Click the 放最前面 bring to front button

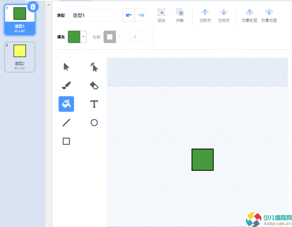[x=249, y=15]
